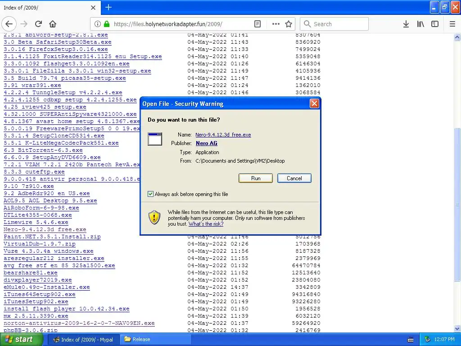Open the Nero AG publisher link
461x346 pixels.
(206, 143)
